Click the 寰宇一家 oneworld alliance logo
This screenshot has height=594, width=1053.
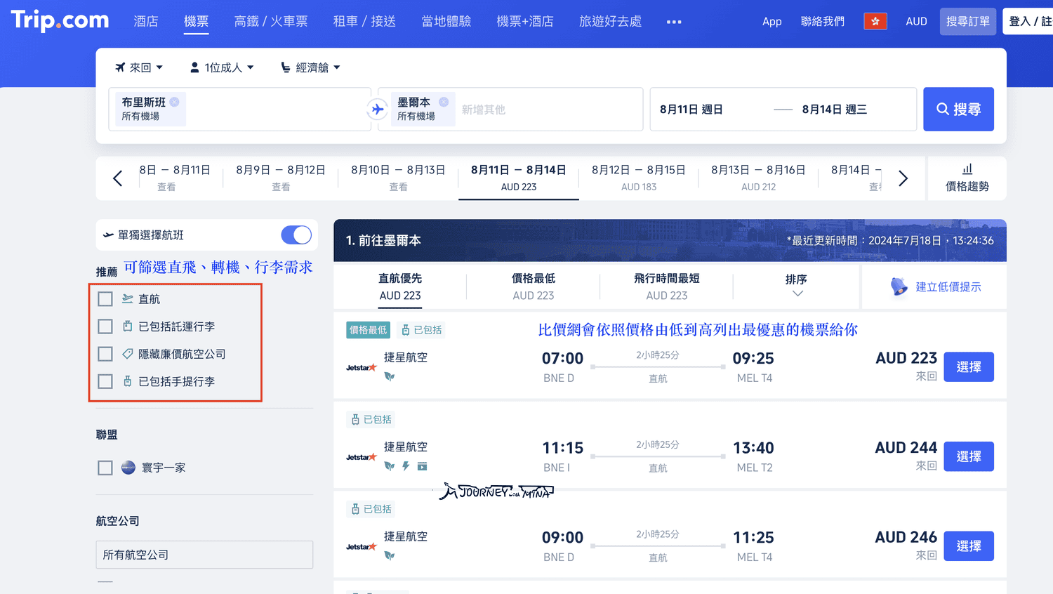coord(128,468)
